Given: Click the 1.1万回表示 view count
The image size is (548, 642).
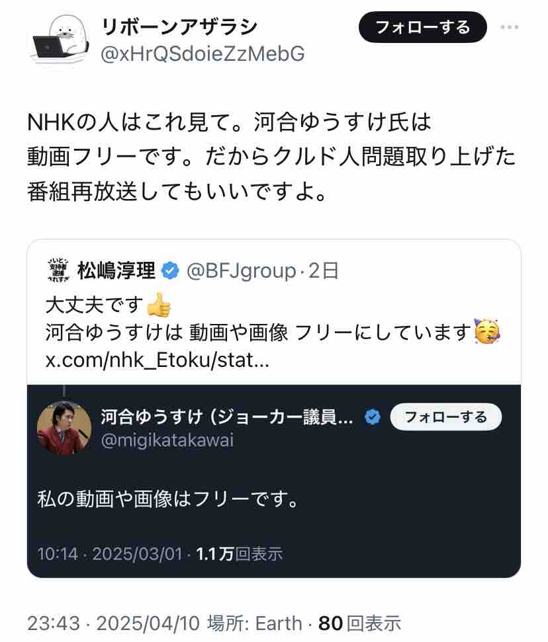Looking at the screenshot, I should pyautogui.click(x=240, y=553).
